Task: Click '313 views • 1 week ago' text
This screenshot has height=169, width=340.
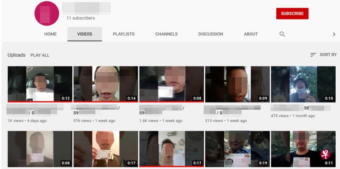Action: pos(226,121)
